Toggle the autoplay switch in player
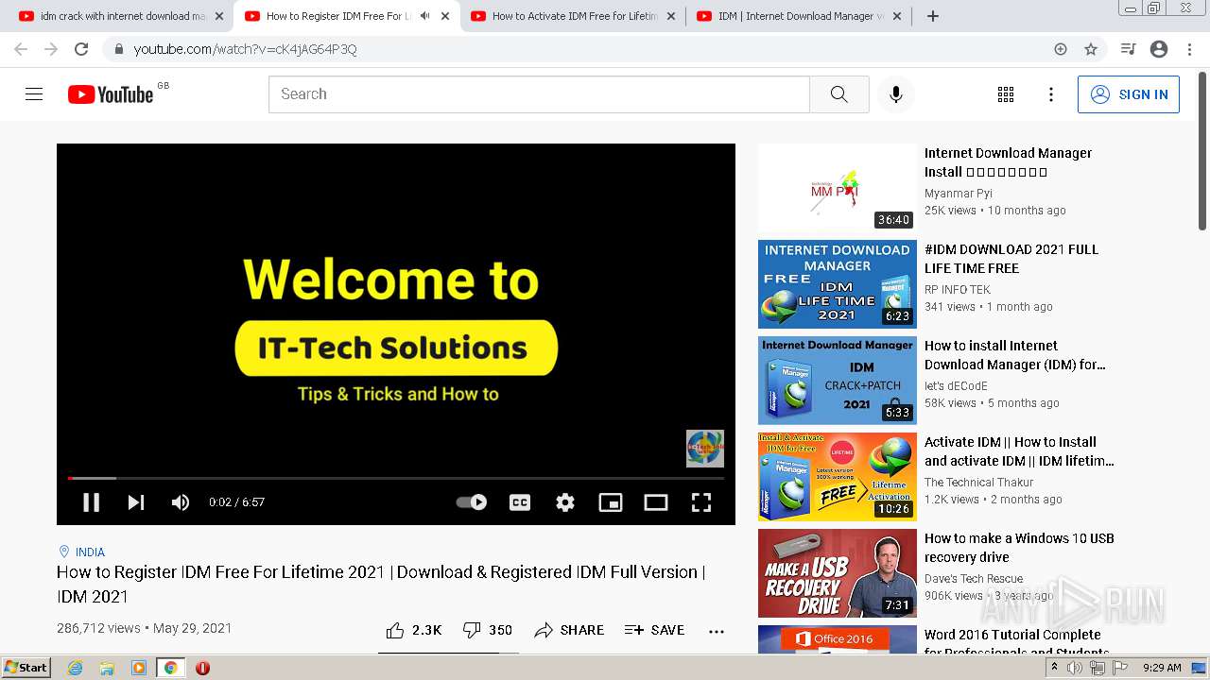Viewport: 1210px width, 680px height. click(472, 502)
